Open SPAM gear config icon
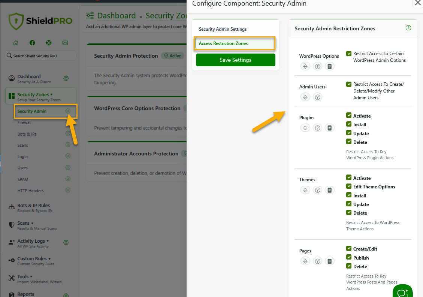The image size is (423, 297). click(x=68, y=179)
